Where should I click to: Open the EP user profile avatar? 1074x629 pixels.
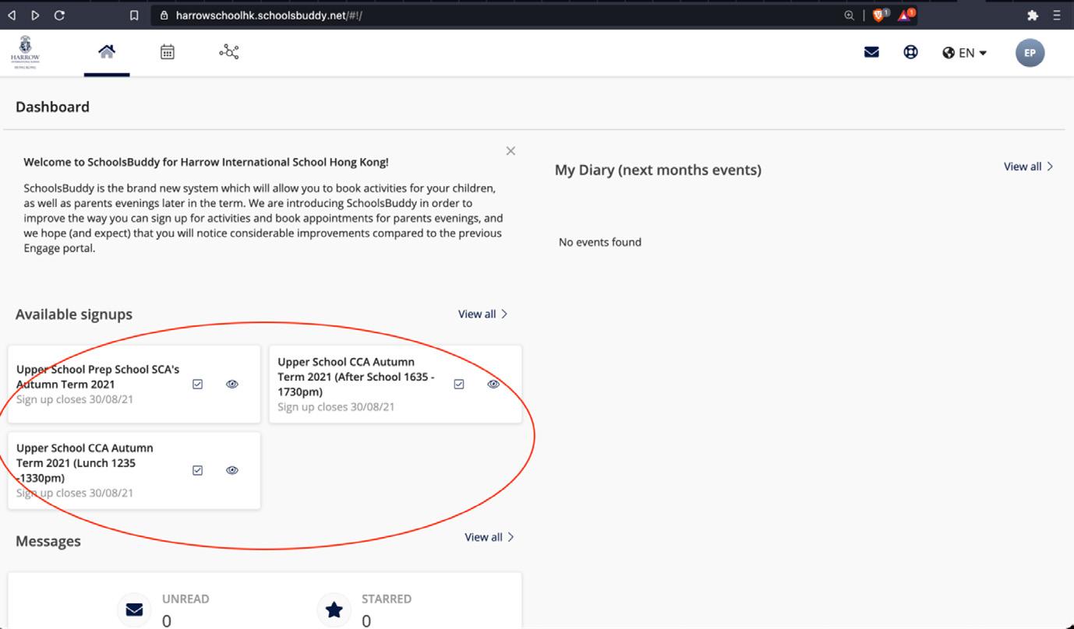tap(1030, 53)
